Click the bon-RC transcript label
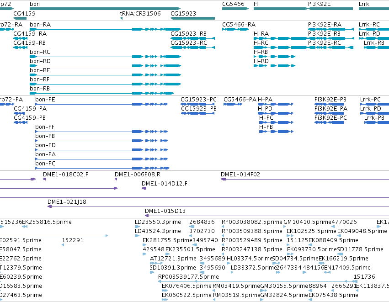389x302 pixels. tap(40, 52)
